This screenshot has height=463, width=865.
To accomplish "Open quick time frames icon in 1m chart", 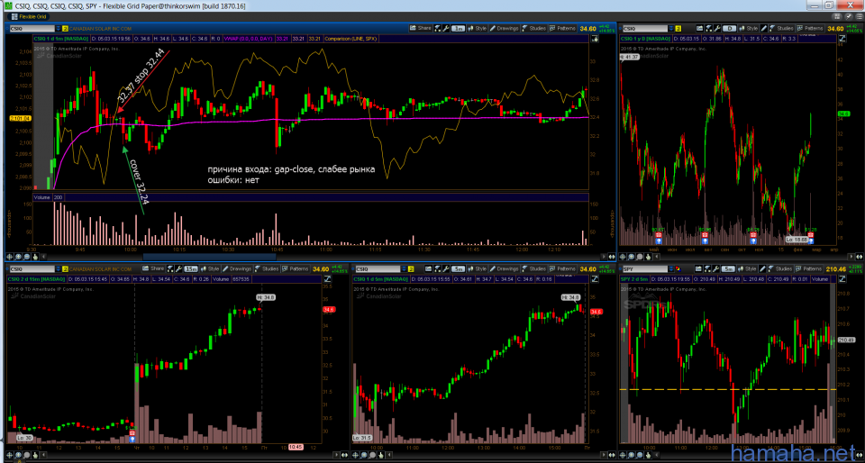I will [x=438, y=28].
